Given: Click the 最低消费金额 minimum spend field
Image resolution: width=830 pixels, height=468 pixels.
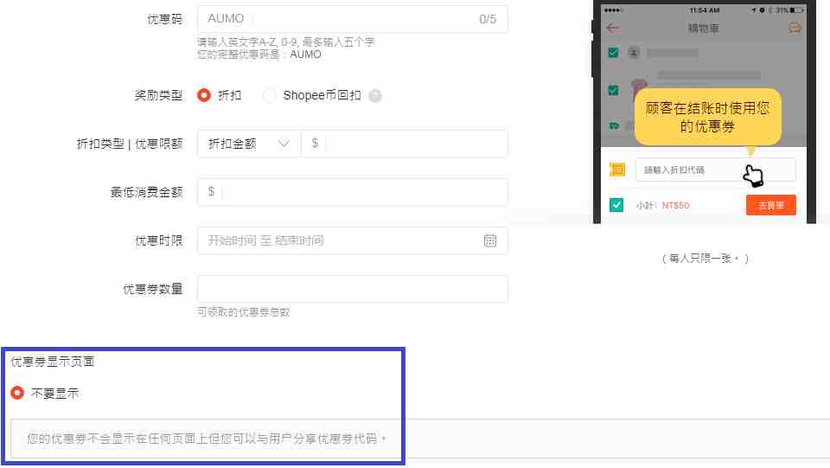Looking at the screenshot, I should (363, 192).
